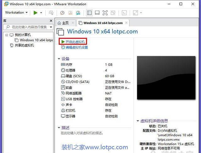Select 我的计算机 in the library tree
This screenshot has height=153, width=201.
click(x=23, y=35)
